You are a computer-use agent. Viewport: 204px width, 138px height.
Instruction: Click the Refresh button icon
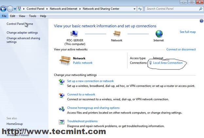[x=140, y=9]
